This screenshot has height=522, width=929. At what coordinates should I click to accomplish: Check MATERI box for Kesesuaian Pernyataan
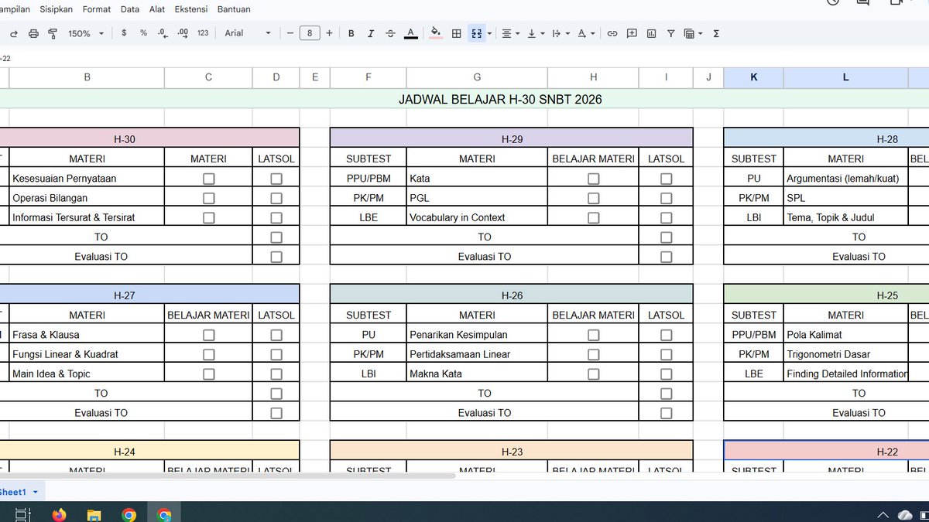(x=208, y=178)
